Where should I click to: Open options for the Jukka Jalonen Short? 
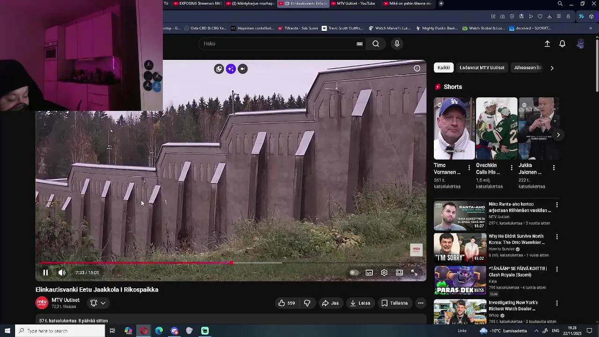[554, 168]
